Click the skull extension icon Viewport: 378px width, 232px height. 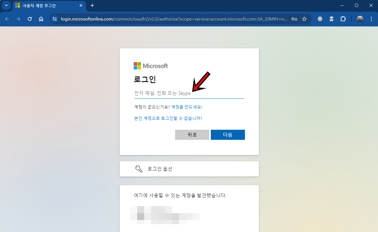click(x=332, y=19)
